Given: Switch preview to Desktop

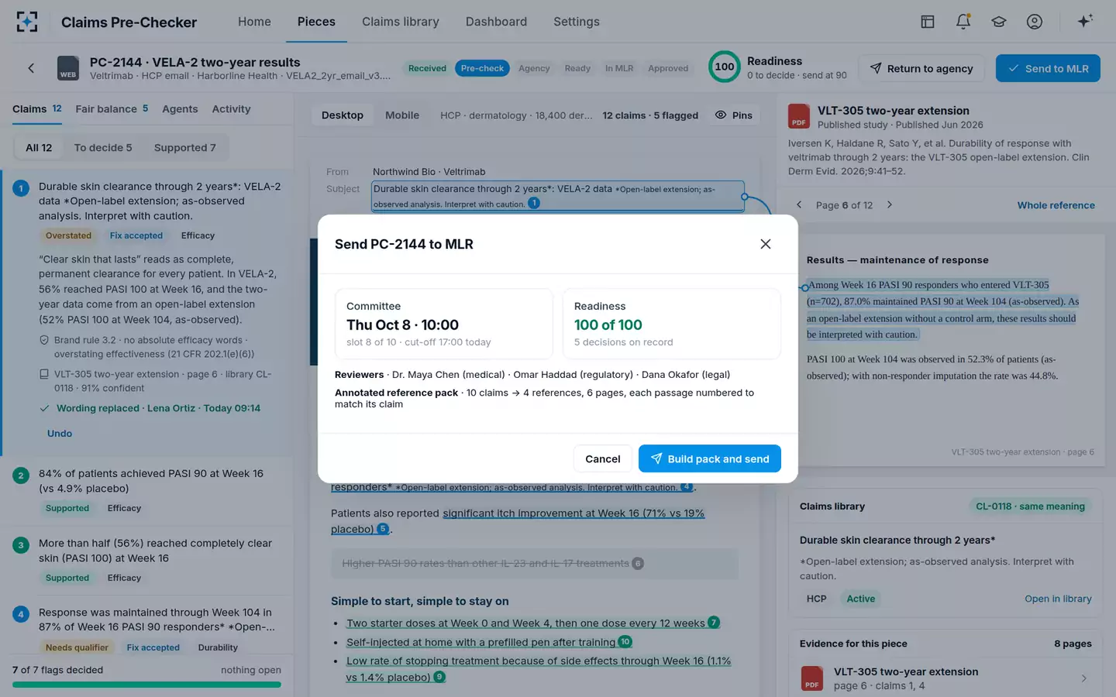Looking at the screenshot, I should pyautogui.click(x=343, y=115).
